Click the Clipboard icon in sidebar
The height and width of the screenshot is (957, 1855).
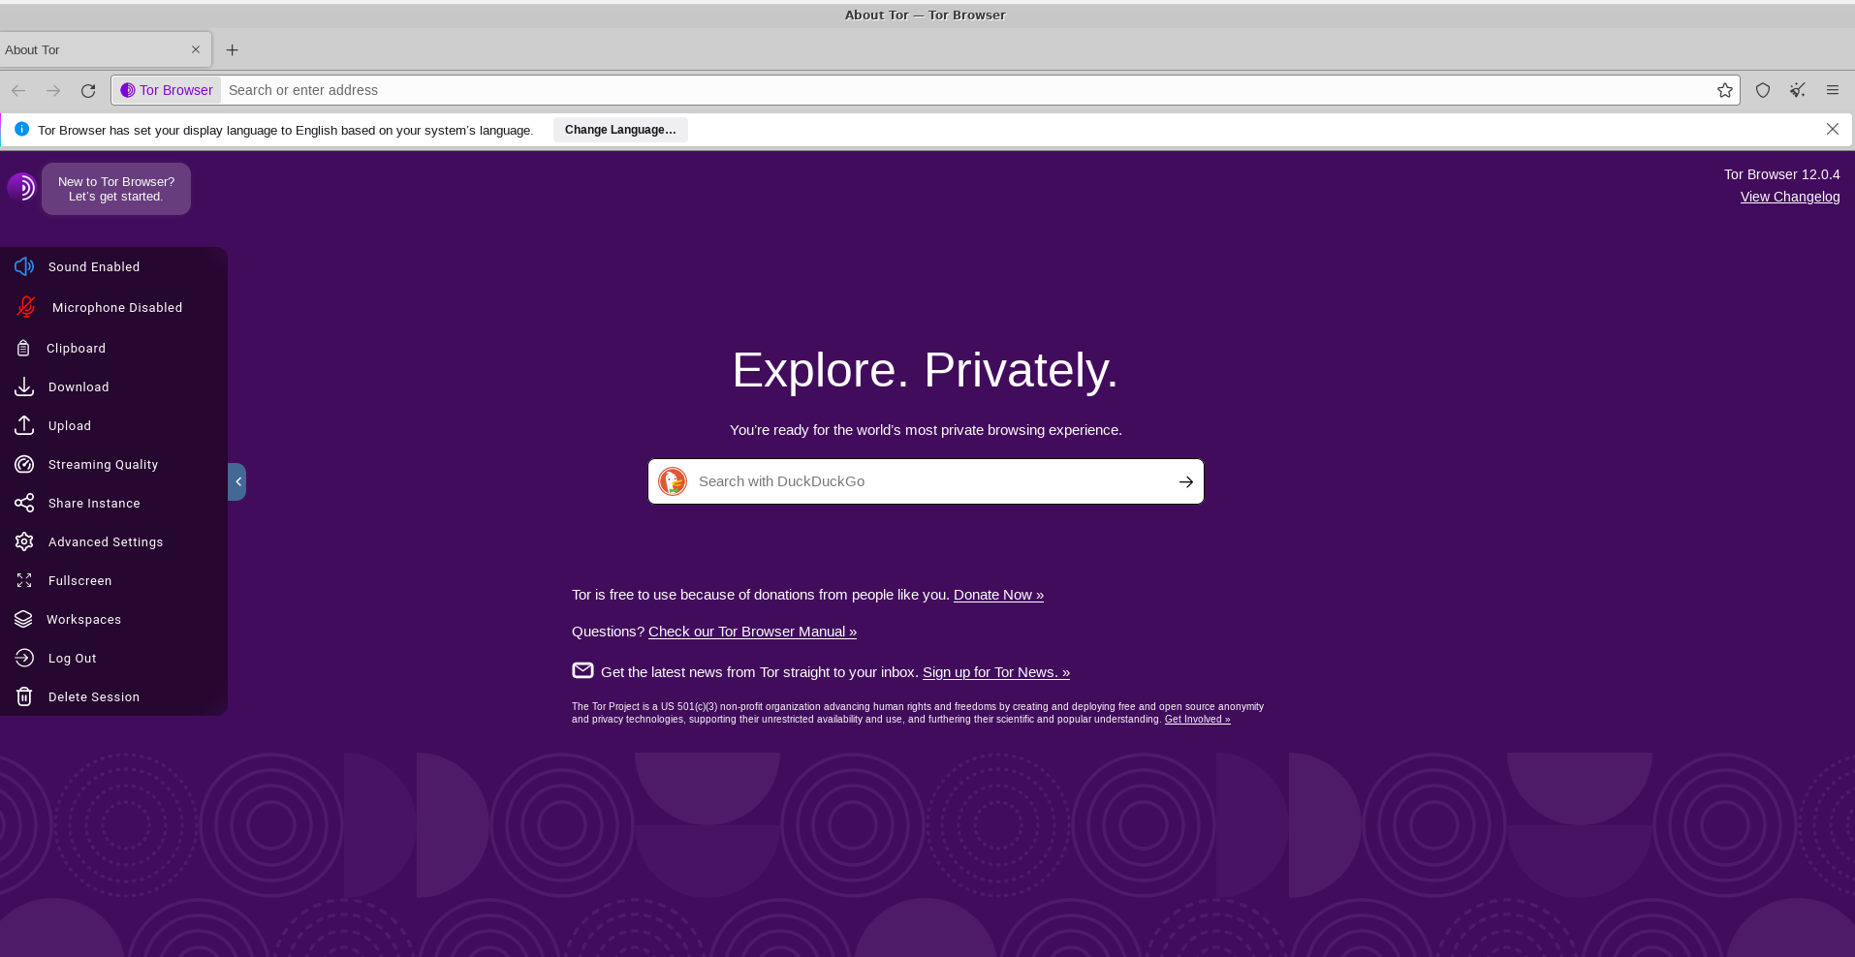[x=23, y=348]
